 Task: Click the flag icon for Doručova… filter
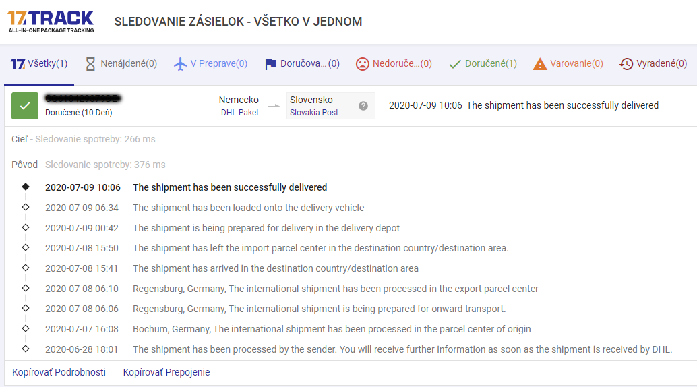pyautogui.click(x=270, y=64)
